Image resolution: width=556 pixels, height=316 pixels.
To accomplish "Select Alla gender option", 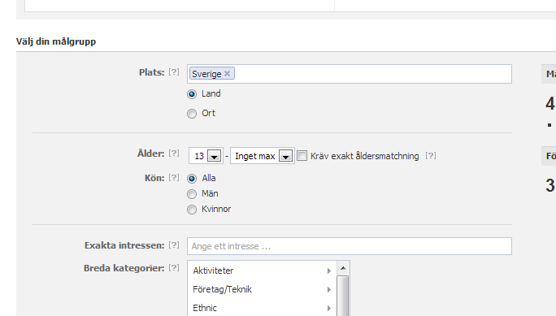I will pos(192,179).
